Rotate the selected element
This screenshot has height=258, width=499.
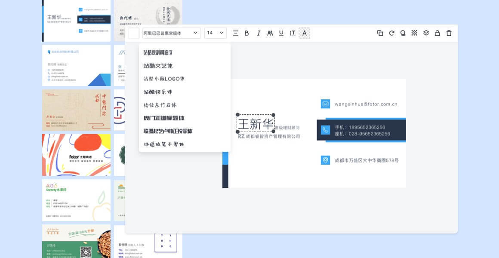pyautogui.click(x=391, y=33)
